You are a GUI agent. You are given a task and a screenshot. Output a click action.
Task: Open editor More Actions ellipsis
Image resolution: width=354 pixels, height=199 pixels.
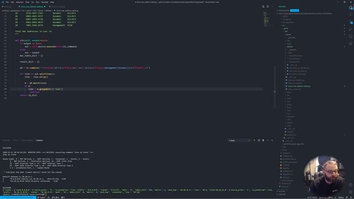point(272,7)
